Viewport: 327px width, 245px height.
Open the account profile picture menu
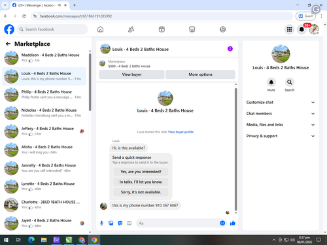click(314, 29)
